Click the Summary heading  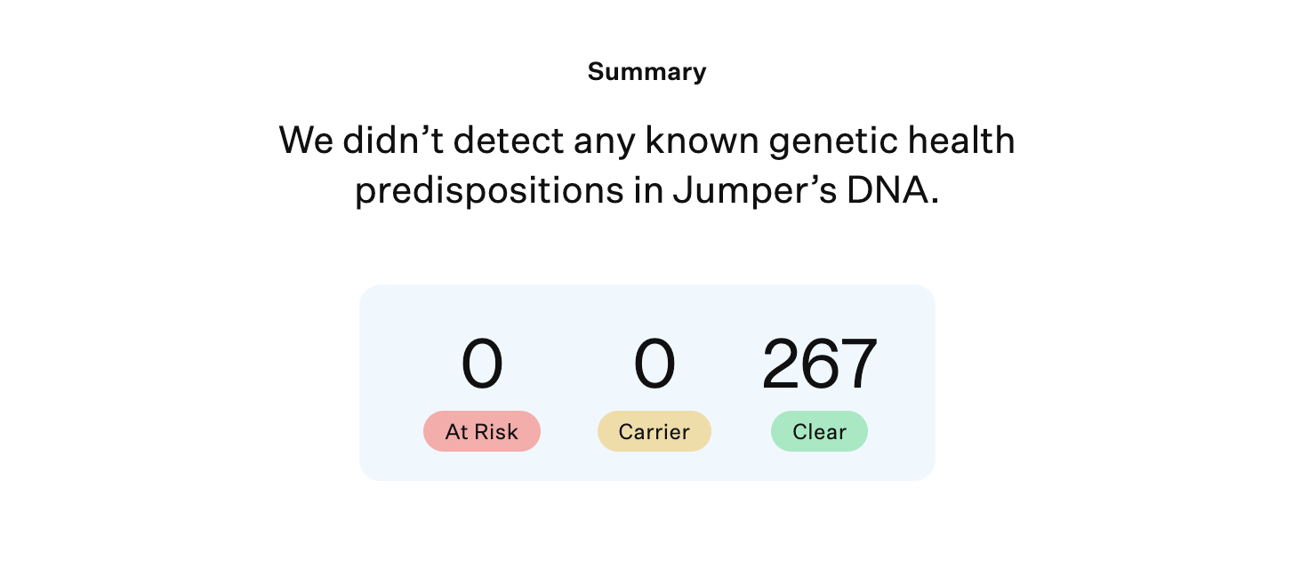646,71
